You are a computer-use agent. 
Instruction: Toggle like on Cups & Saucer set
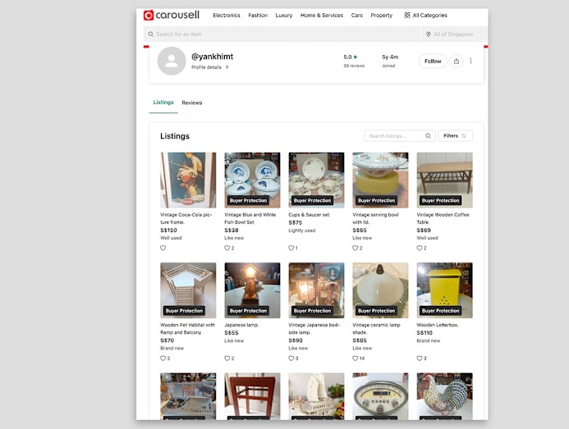291,248
